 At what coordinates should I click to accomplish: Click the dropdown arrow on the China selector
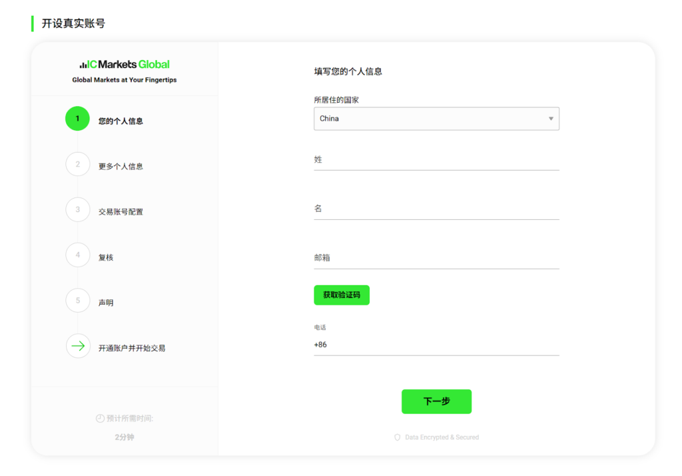(x=551, y=119)
